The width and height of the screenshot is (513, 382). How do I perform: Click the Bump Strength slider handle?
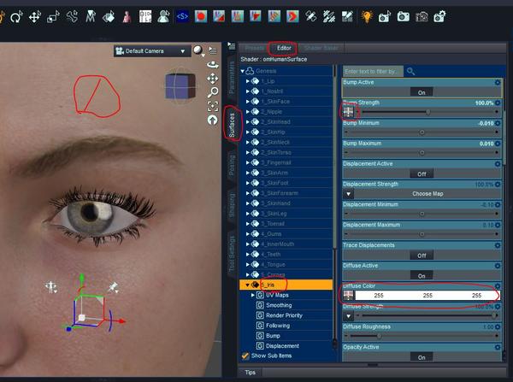pyautogui.click(x=428, y=112)
